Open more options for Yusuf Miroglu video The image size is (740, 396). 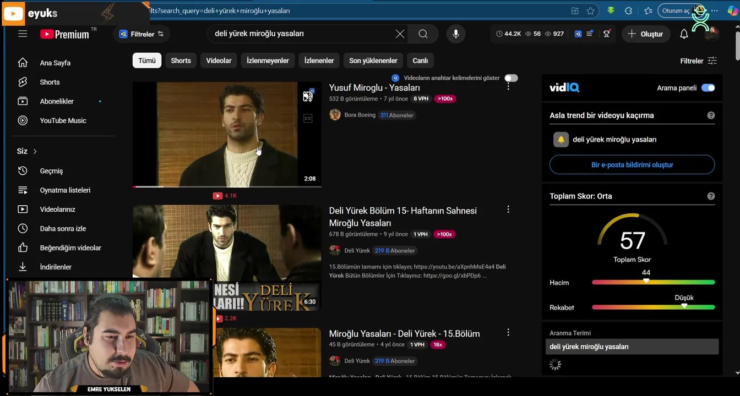(508, 86)
